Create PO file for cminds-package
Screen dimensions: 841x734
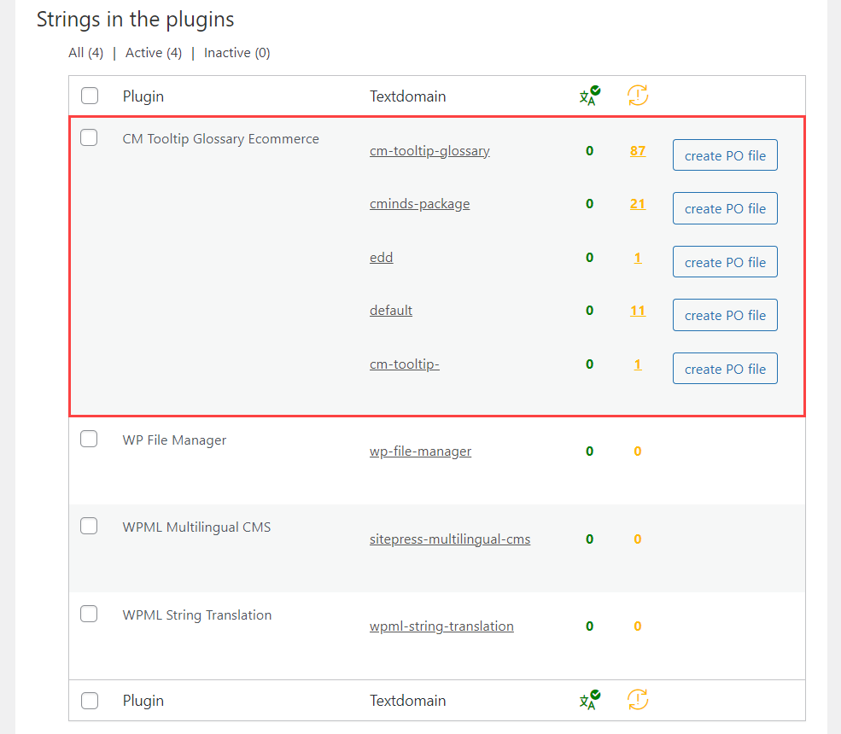(x=725, y=208)
